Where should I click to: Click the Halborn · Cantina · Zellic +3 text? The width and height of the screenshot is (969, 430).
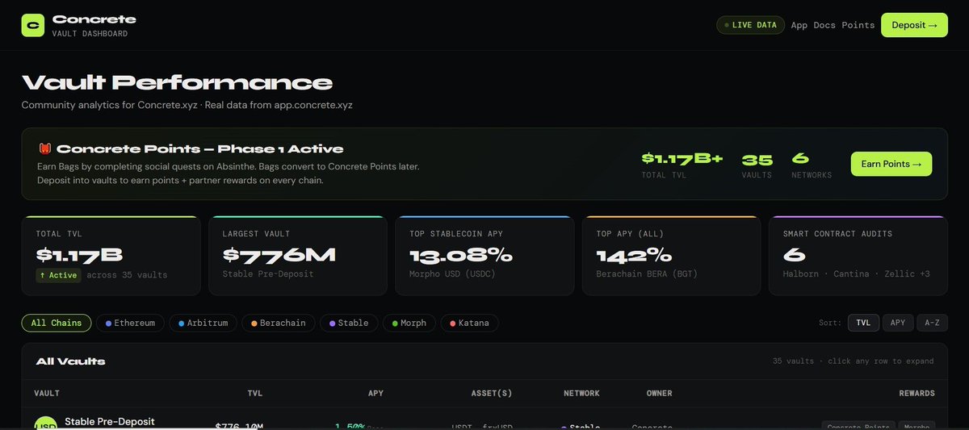click(856, 274)
